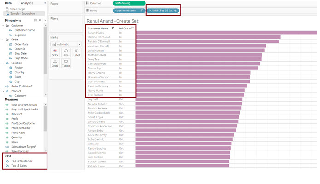Viewport: 320px width, 184px height.
Task: Switch to the Data tab
Action: pyautogui.click(x=8, y=3)
